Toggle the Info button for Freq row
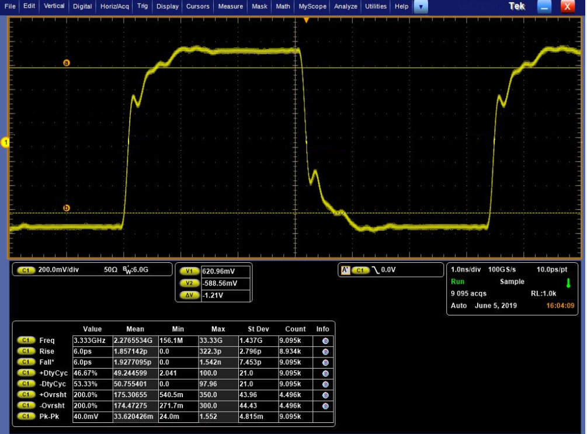This screenshot has height=434, width=587. coord(325,341)
